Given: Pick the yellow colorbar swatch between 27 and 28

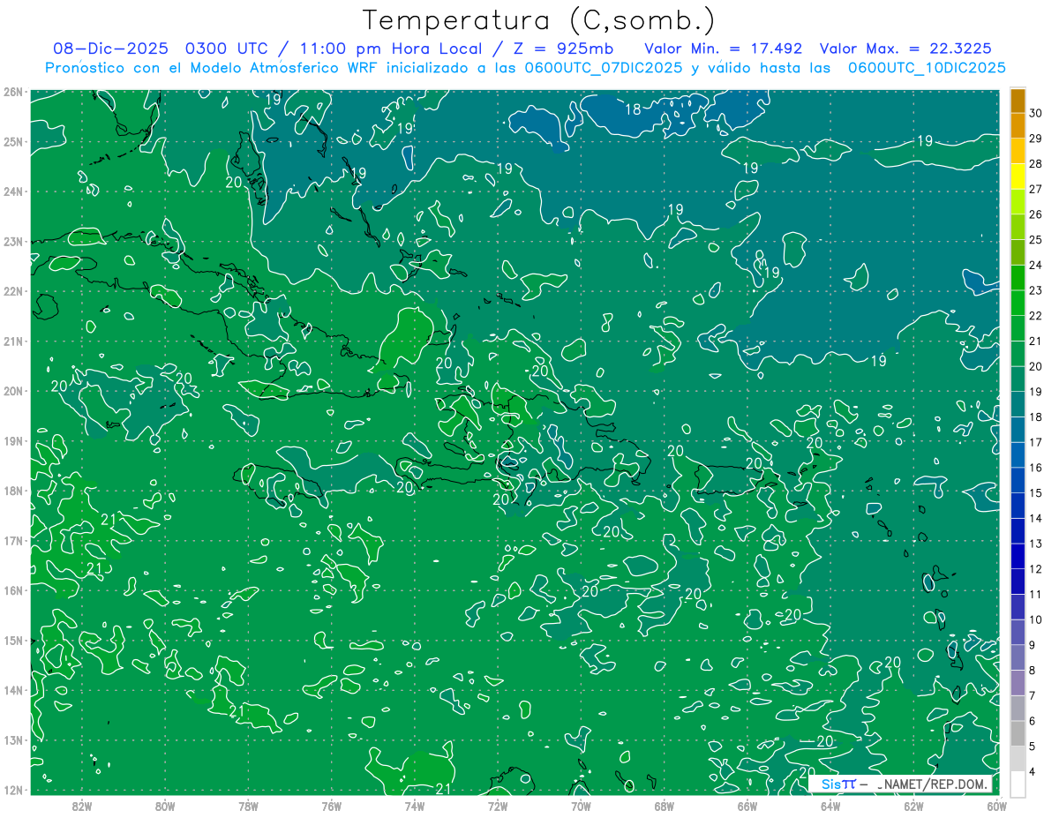Looking at the screenshot, I should [x=1018, y=176].
